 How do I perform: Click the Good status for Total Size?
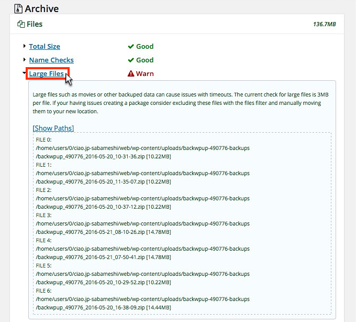pos(145,46)
